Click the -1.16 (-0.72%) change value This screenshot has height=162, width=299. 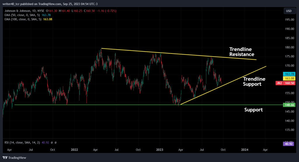pos(106,11)
